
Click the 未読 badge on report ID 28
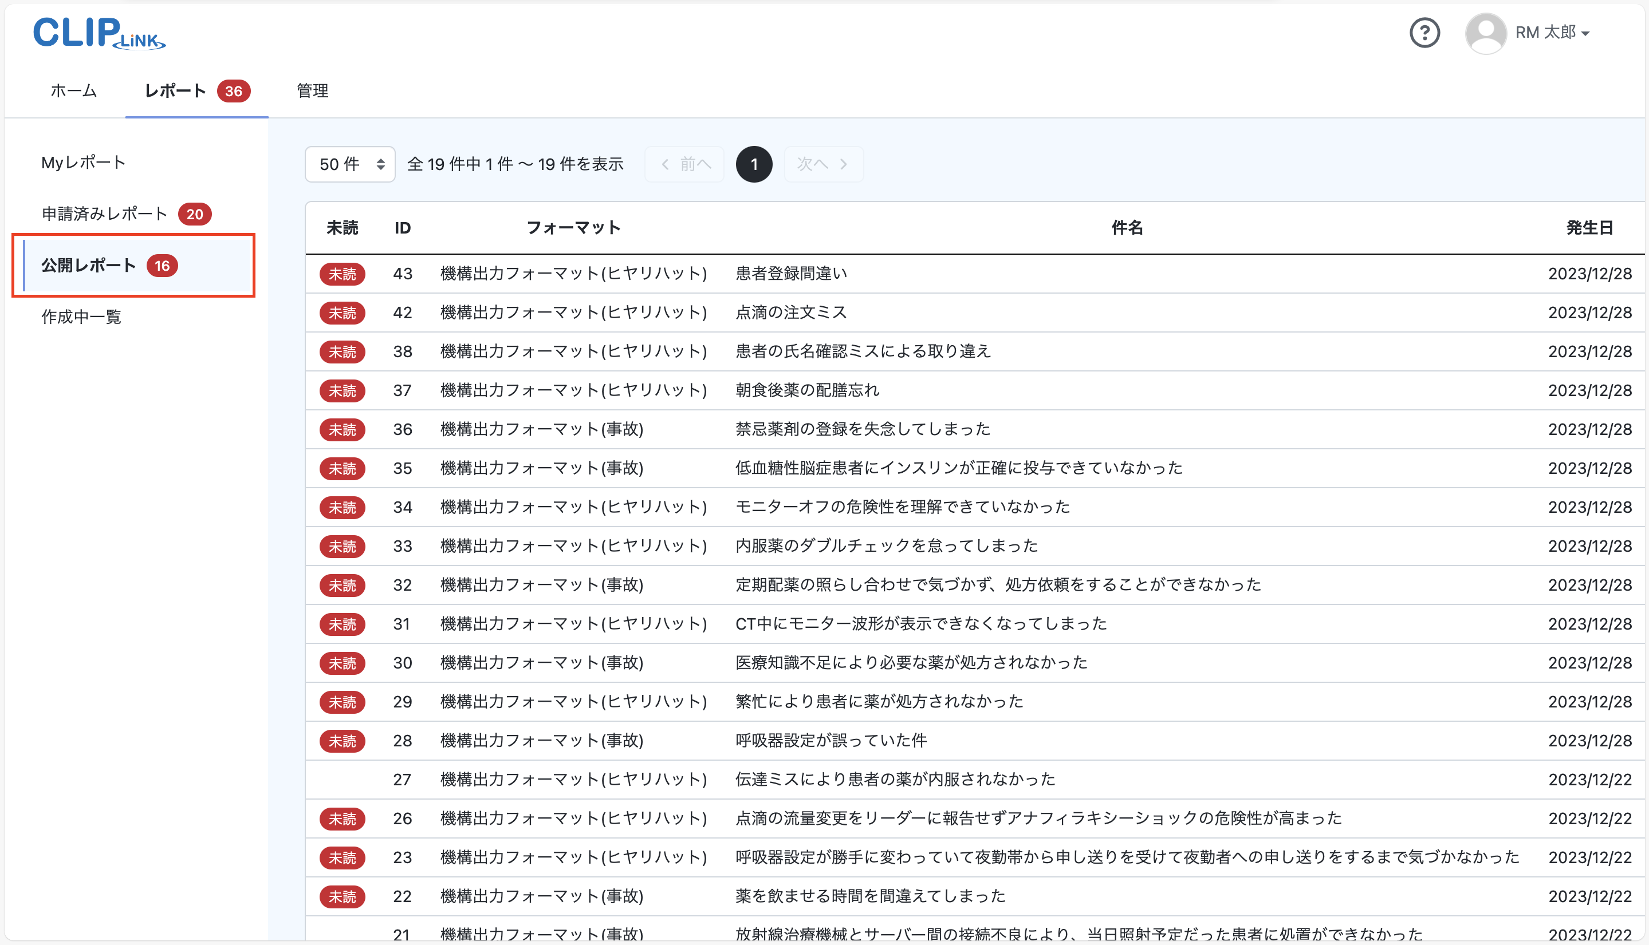(343, 741)
